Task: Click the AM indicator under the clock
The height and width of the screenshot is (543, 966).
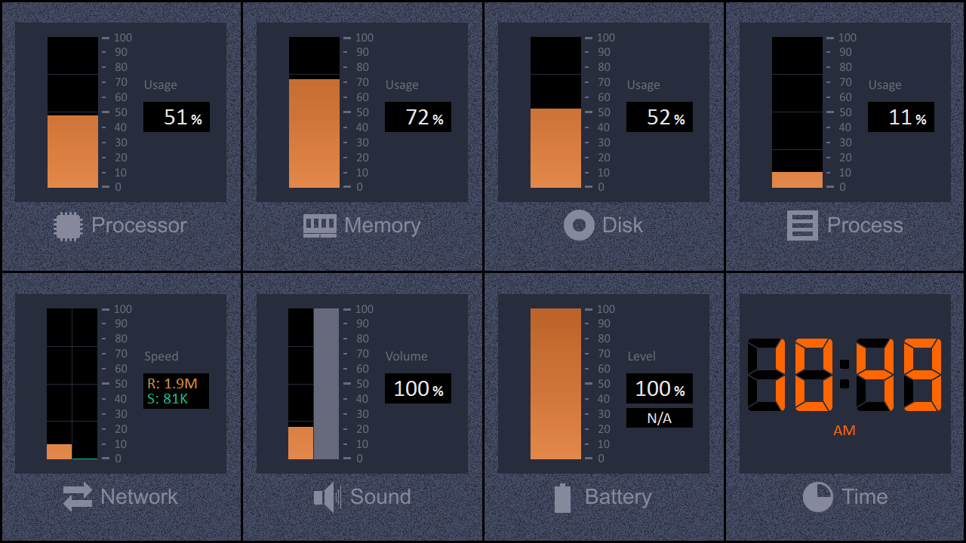Action: coord(844,431)
